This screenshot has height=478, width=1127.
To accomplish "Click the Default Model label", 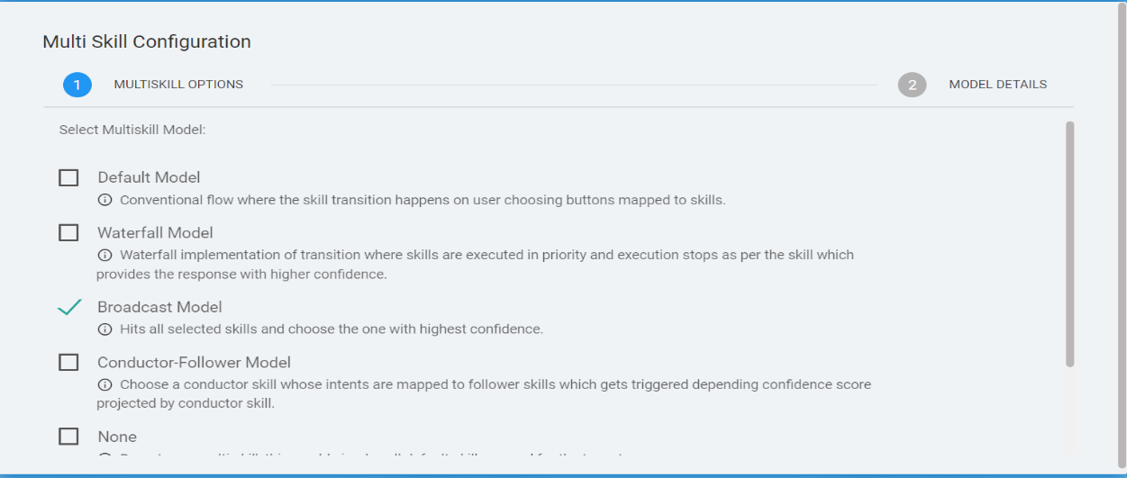I will pos(149,177).
